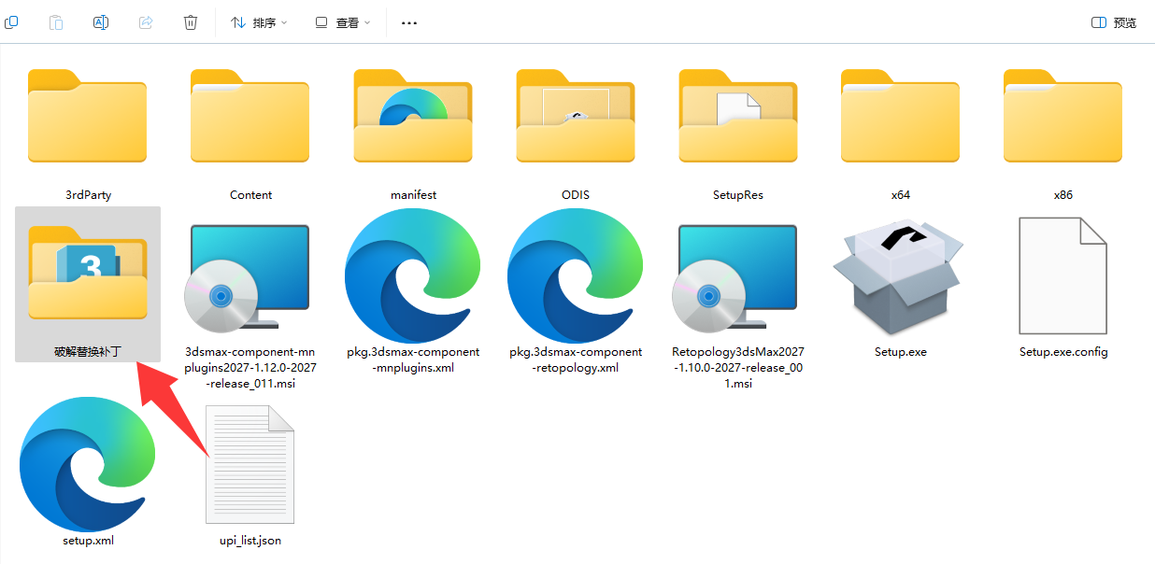Open the three-dot more options menu

tap(408, 22)
